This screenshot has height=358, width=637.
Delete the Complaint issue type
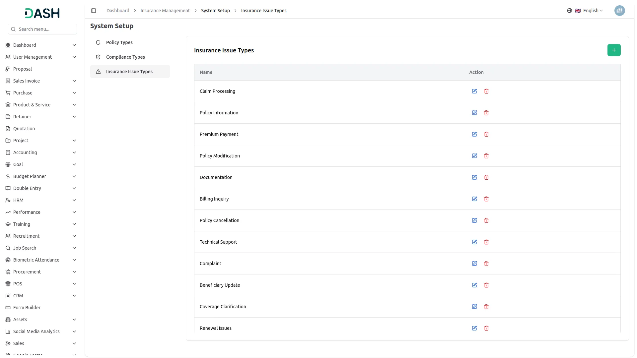pos(486,264)
